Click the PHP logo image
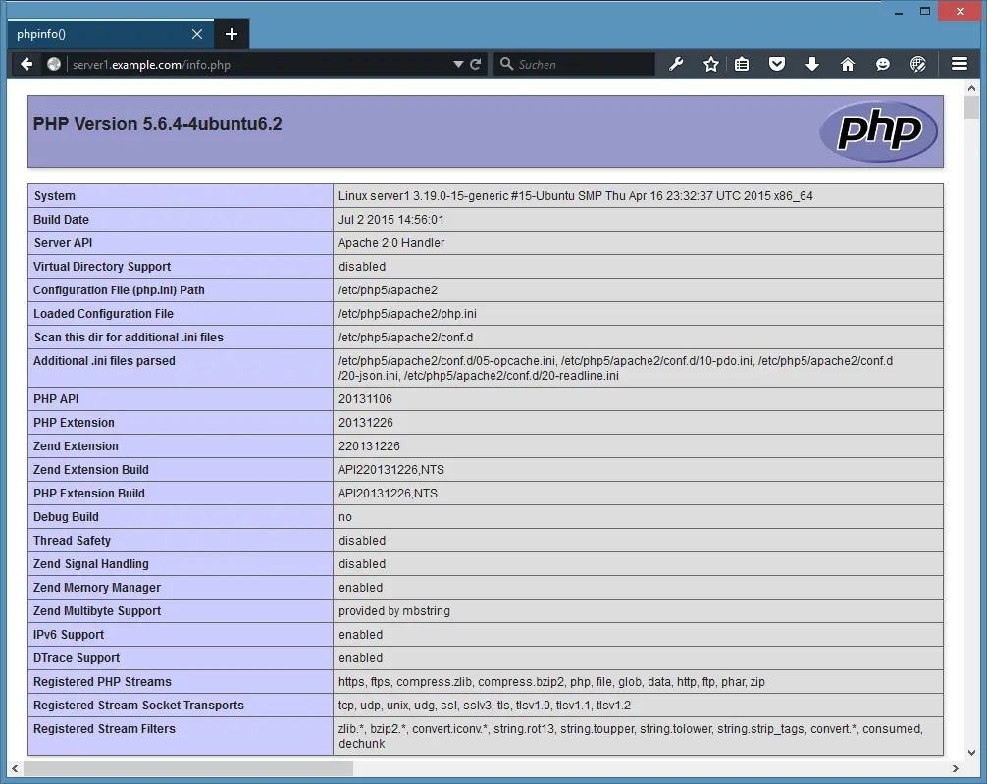987x784 pixels. [x=879, y=131]
